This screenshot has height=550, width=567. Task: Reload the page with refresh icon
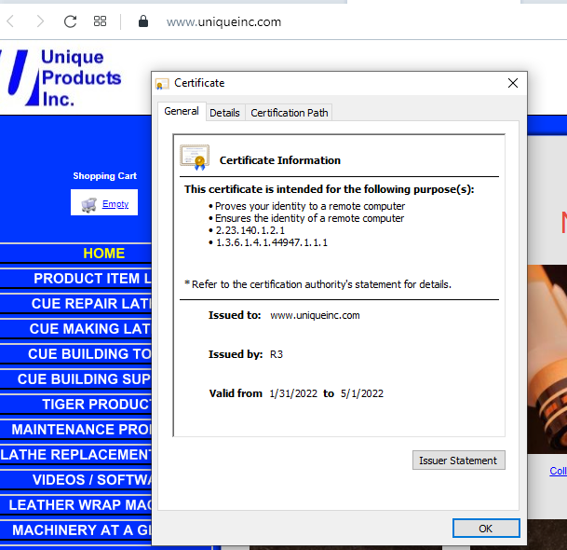70,21
